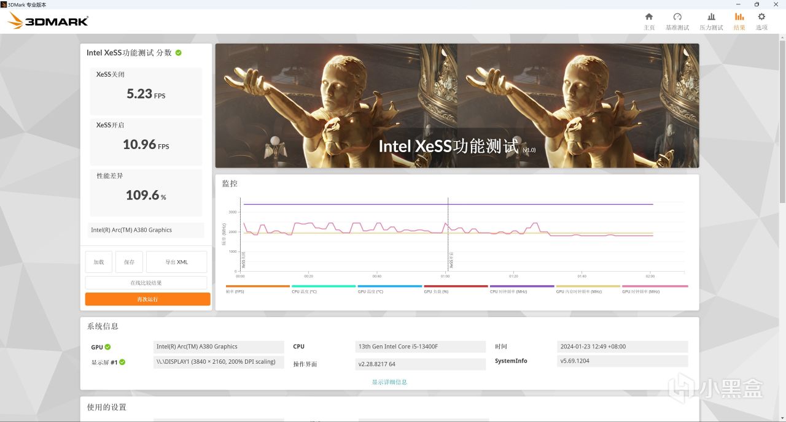786x422 pixels.
Task: Click the 监控 monitoring heading
Action: [230, 183]
